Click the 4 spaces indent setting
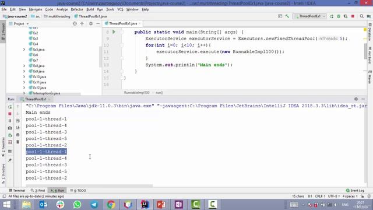Image resolution: width=373 pixels, height=210 pixels. (350, 197)
